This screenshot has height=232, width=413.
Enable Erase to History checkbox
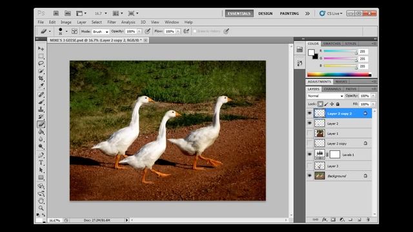(x=195, y=32)
